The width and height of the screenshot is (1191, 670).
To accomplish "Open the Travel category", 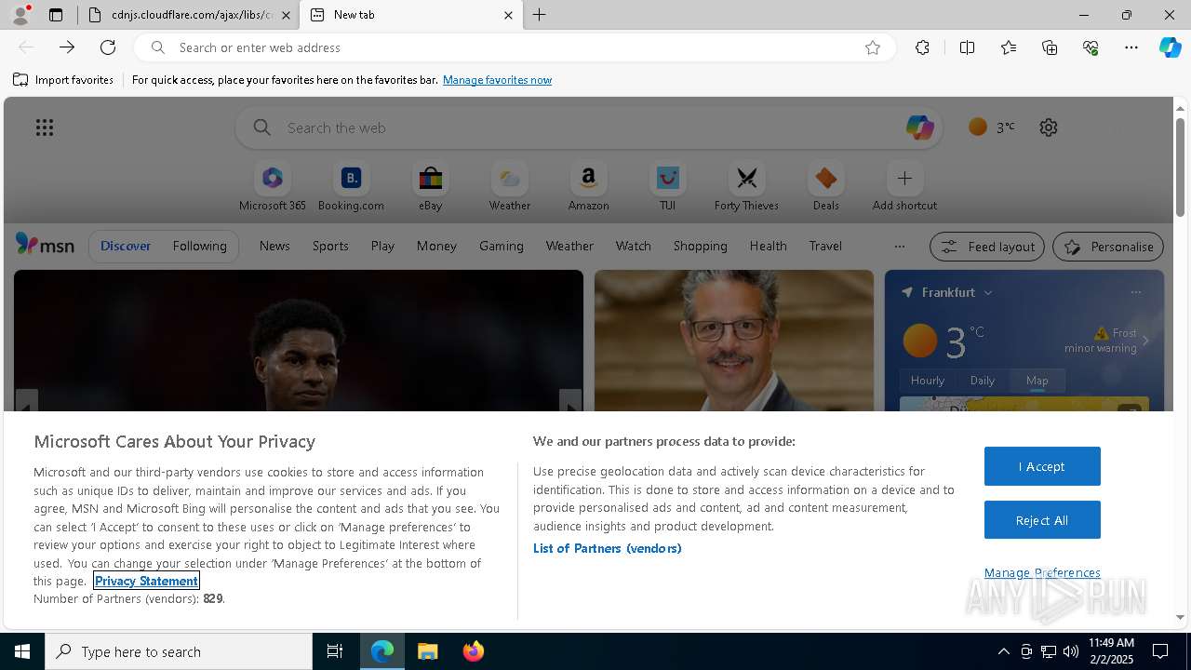I will (x=825, y=246).
